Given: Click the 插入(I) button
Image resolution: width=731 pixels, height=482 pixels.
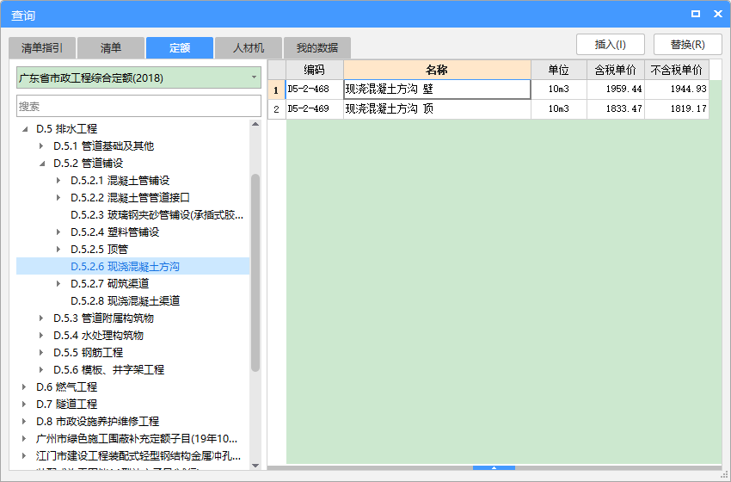Looking at the screenshot, I should (x=611, y=45).
